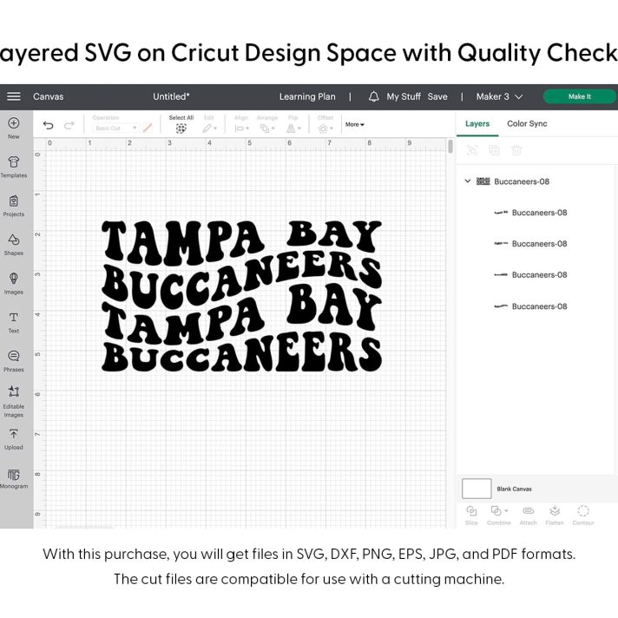Open the notifications bell
This screenshot has height=618, width=618.
click(x=373, y=96)
